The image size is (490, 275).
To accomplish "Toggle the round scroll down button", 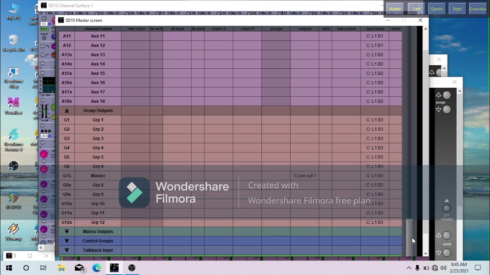I will tap(447, 252).
